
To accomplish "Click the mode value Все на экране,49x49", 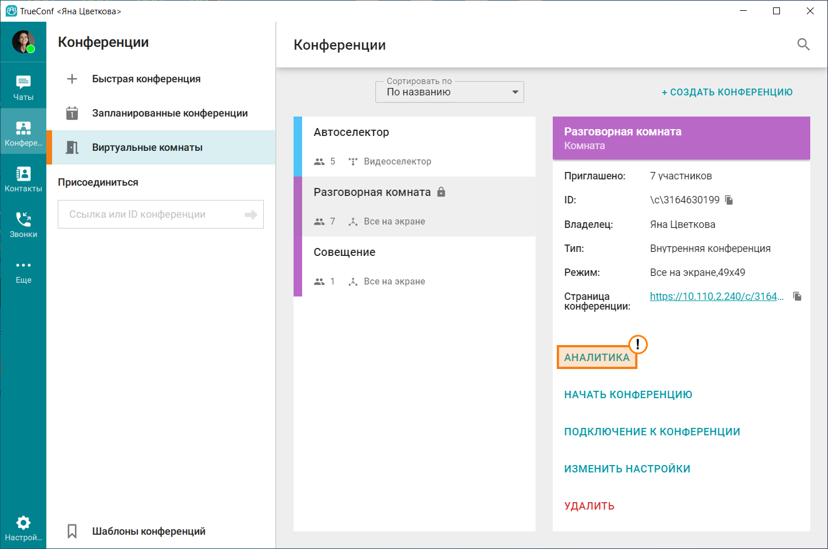I will (698, 273).
